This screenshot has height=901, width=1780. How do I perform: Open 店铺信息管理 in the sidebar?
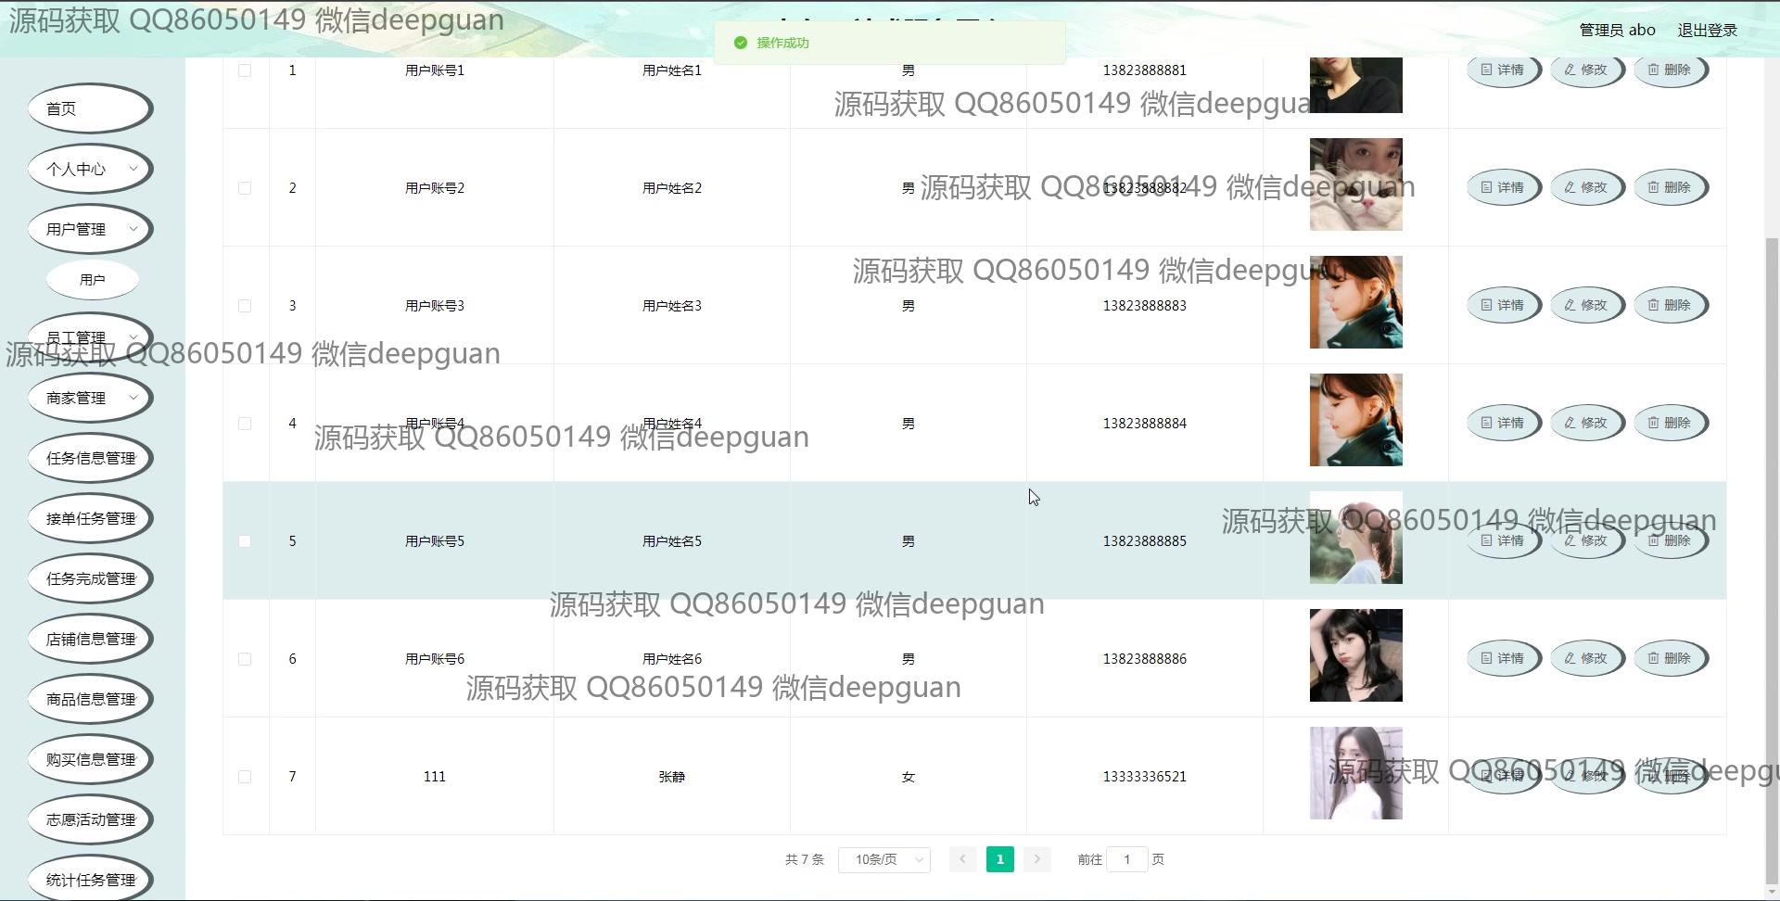tap(90, 639)
